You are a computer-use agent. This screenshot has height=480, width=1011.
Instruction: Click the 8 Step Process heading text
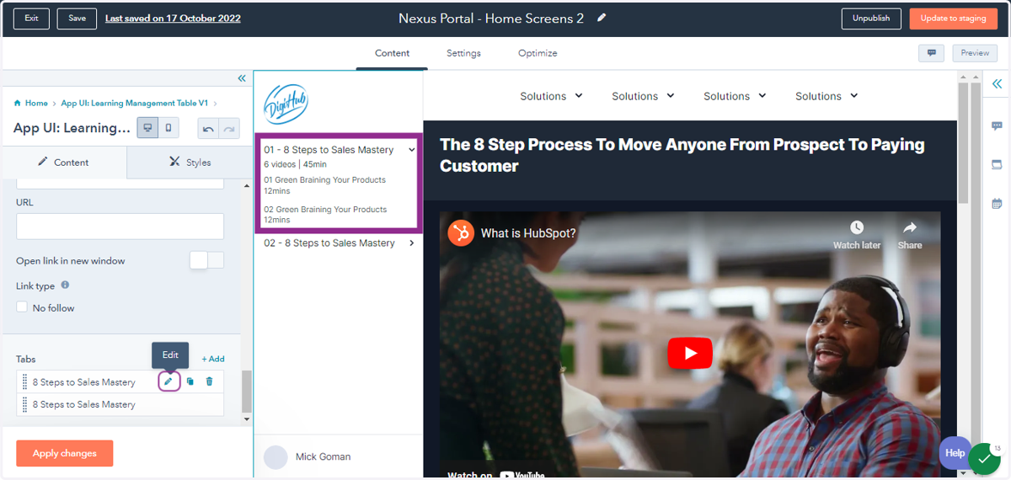[682, 155]
